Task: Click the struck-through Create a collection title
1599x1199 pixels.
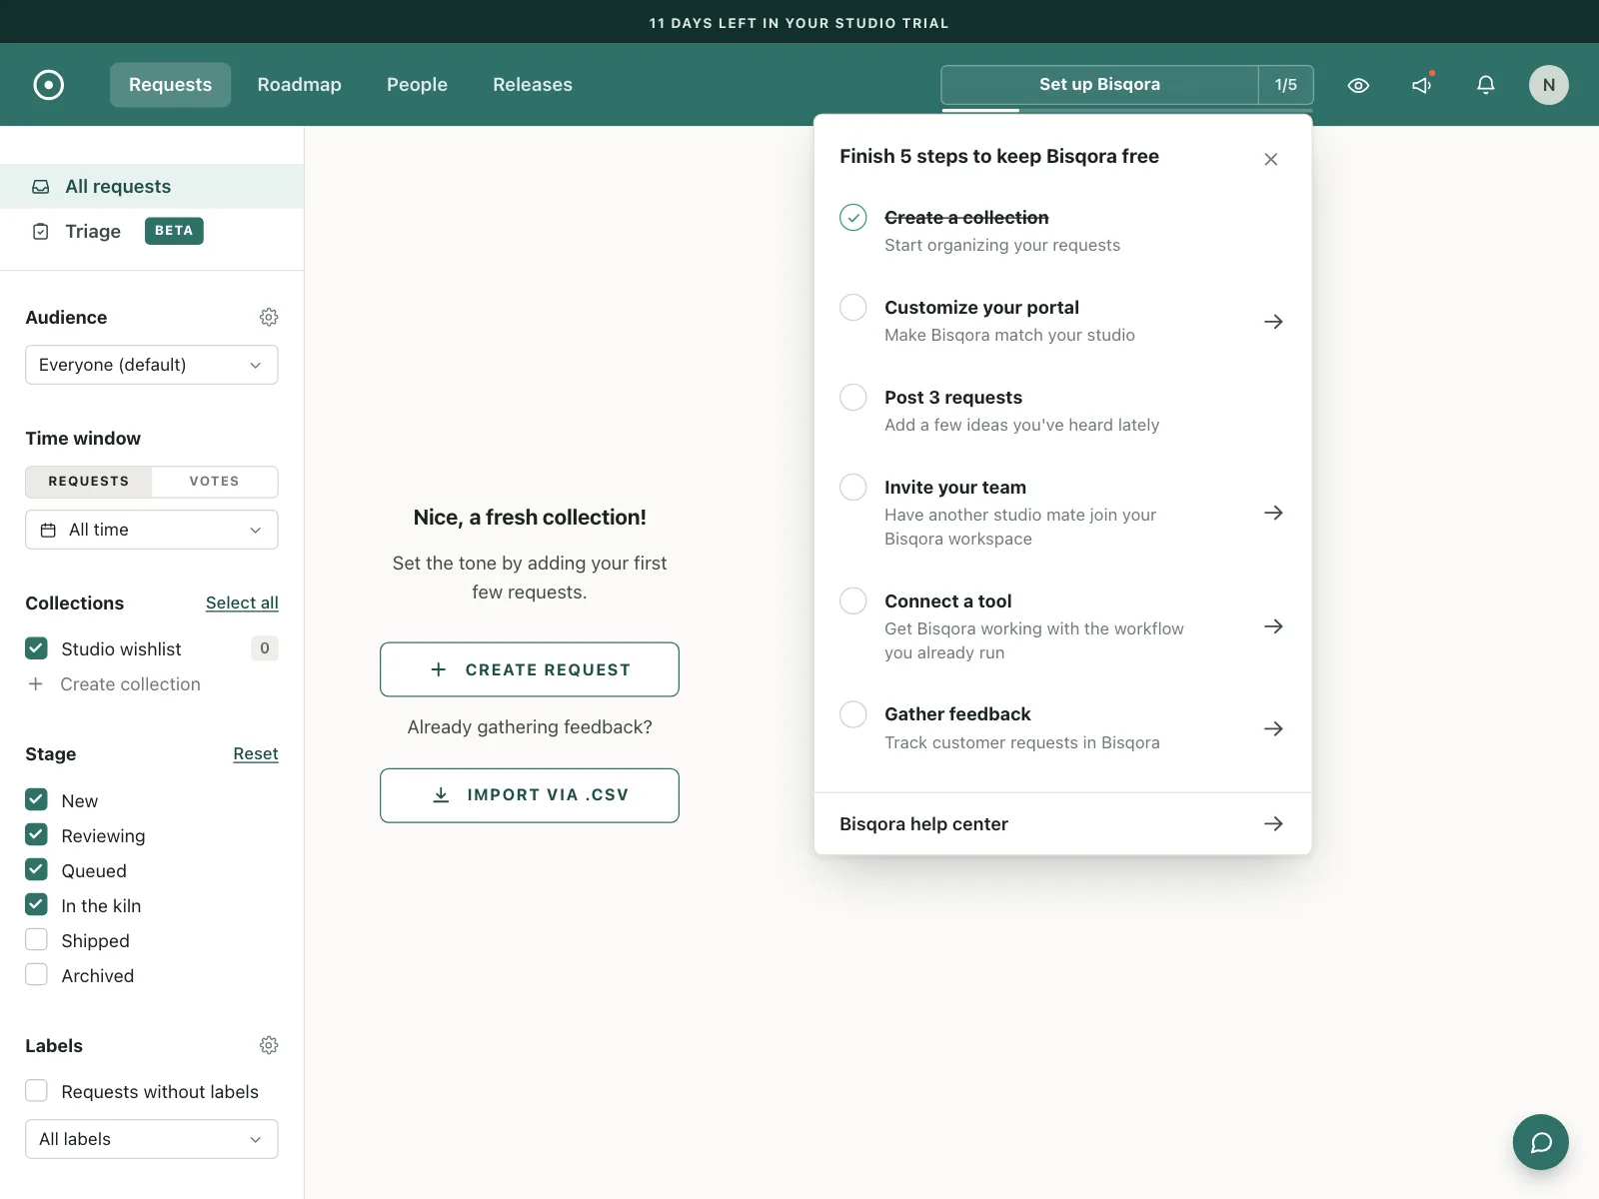Action: tap(966, 218)
